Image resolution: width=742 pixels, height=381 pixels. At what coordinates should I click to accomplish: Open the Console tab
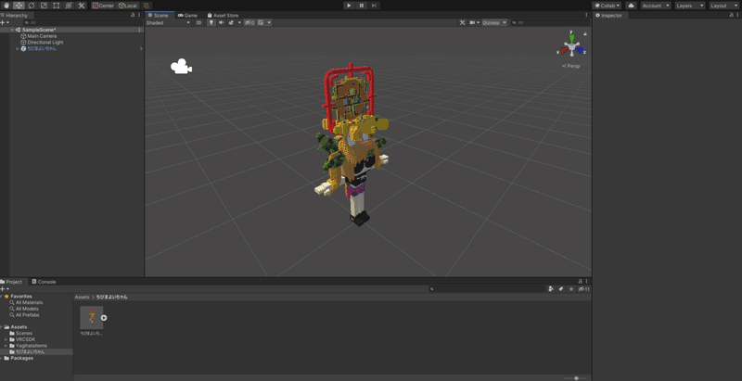pos(44,282)
